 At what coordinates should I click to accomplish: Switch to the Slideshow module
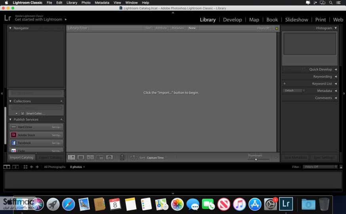pyautogui.click(x=297, y=20)
